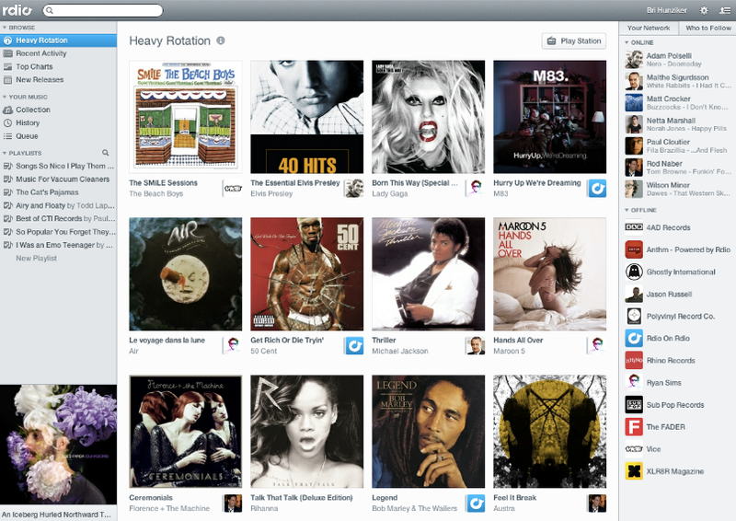Select Ryan Sims in offline list
This screenshot has width=736, height=521.
pos(677,383)
